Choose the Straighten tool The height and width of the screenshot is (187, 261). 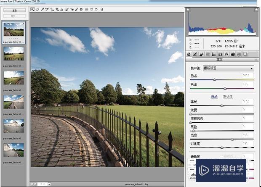click(62, 9)
